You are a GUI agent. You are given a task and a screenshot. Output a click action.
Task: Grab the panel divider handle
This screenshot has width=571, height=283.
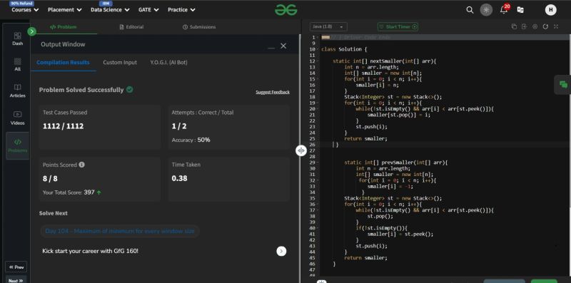click(301, 150)
